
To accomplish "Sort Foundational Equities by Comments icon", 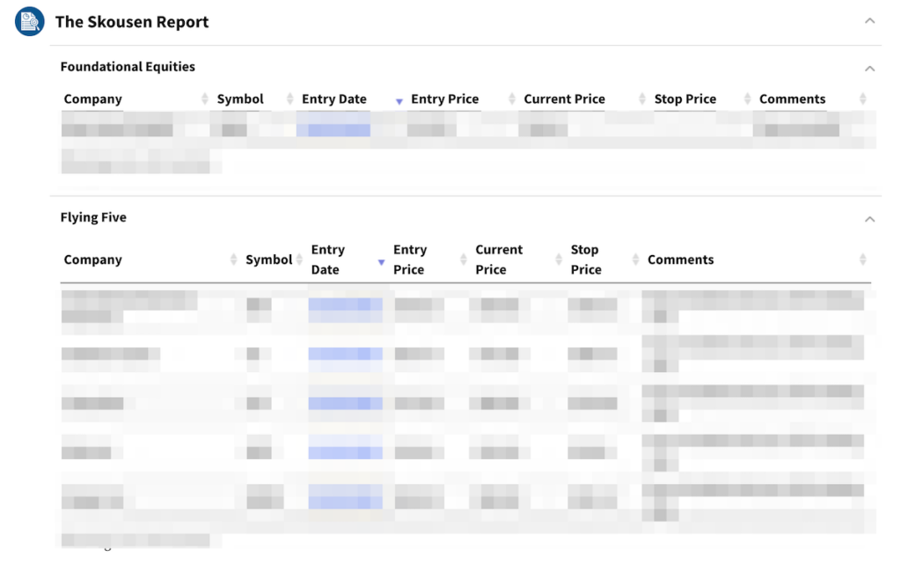I will tap(862, 99).
